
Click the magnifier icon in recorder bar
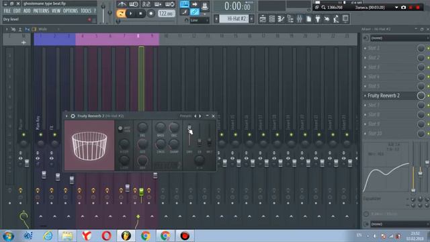(x=324, y=7)
